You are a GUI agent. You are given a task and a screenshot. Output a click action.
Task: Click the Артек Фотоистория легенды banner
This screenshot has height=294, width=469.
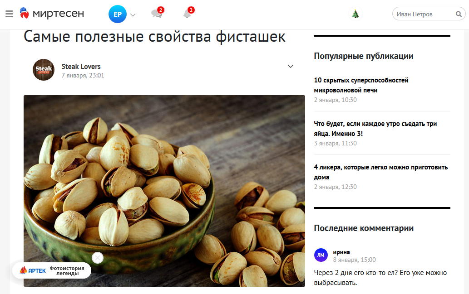pos(52,270)
